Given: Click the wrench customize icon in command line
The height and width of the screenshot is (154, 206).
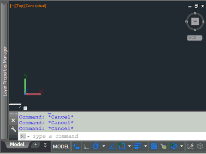Looking at the screenshot, I should coord(13,129).
